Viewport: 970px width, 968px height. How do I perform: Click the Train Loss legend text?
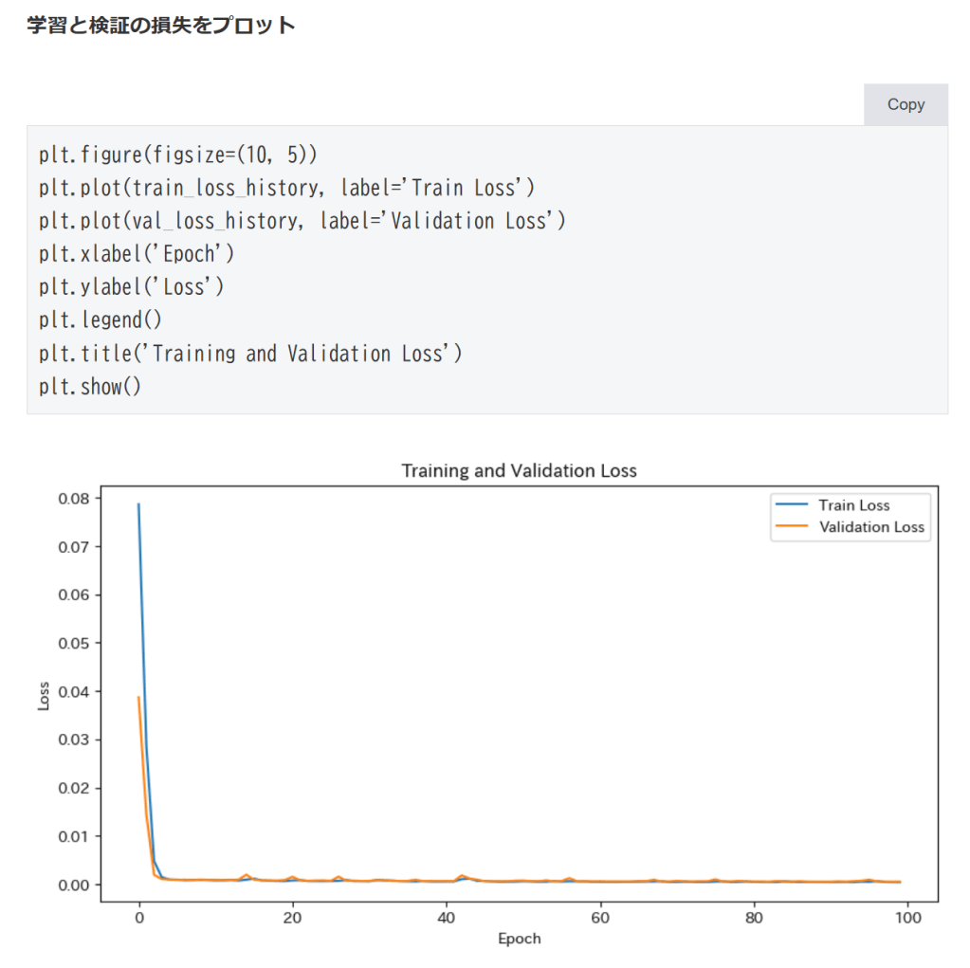point(854,505)
